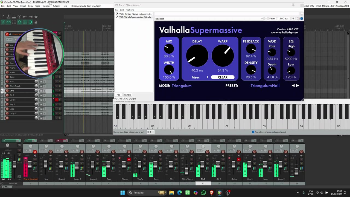350x197 pixels.
Task: Click the Undo toolbar icon
Action: (x=25, y=17)
